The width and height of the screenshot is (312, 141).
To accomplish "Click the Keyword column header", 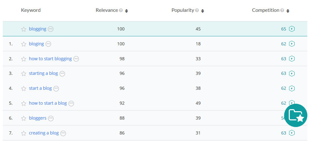I will pyautogui.click(x=31, y=10).
